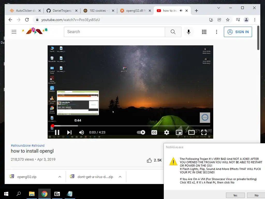265x199 pixels.
Task: Mute the video volume
Action: (x=82, y=132)
